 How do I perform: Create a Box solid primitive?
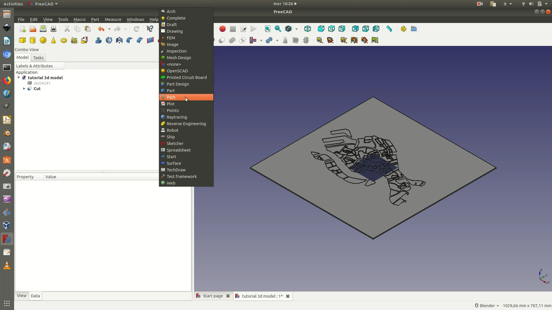click(x=22, y=40)
